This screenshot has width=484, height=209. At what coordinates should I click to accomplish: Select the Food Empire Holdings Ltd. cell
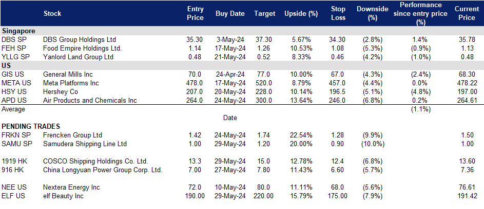(x=83, y=48)
